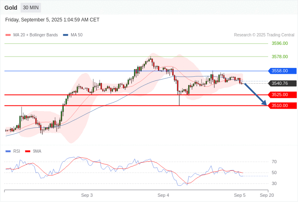The image size is (298, 202).
Task: Click the Gold instrument title
Action: (x=11, y=8)
